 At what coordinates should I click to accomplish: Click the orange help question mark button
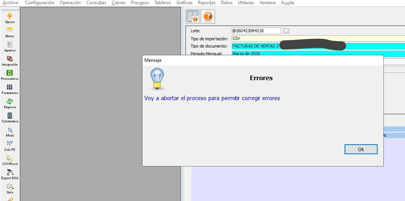coord(208,16)
